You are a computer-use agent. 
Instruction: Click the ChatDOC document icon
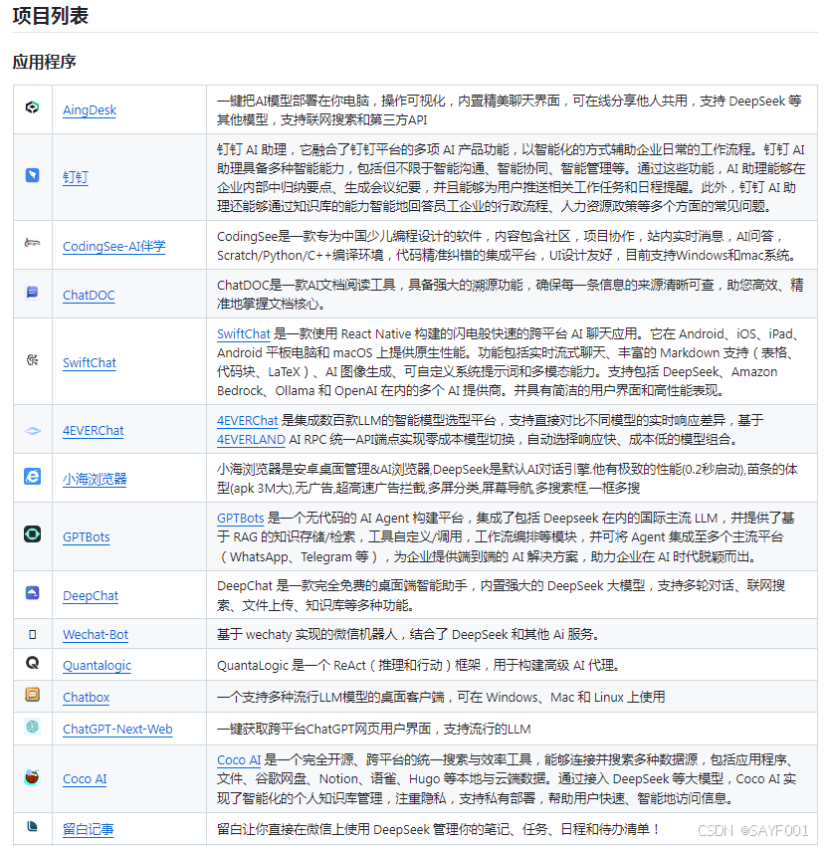coord(33,292)
